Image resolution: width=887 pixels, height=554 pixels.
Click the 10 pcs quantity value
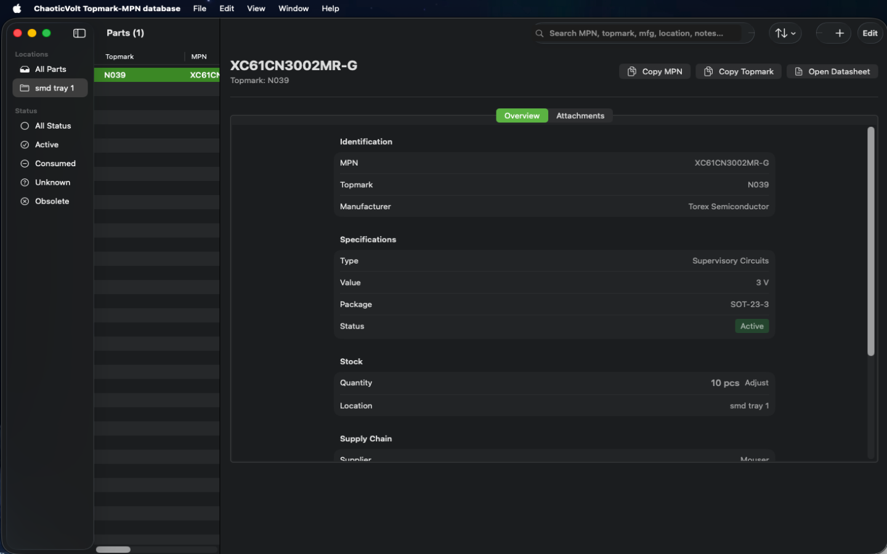click(x=725, y=383)
